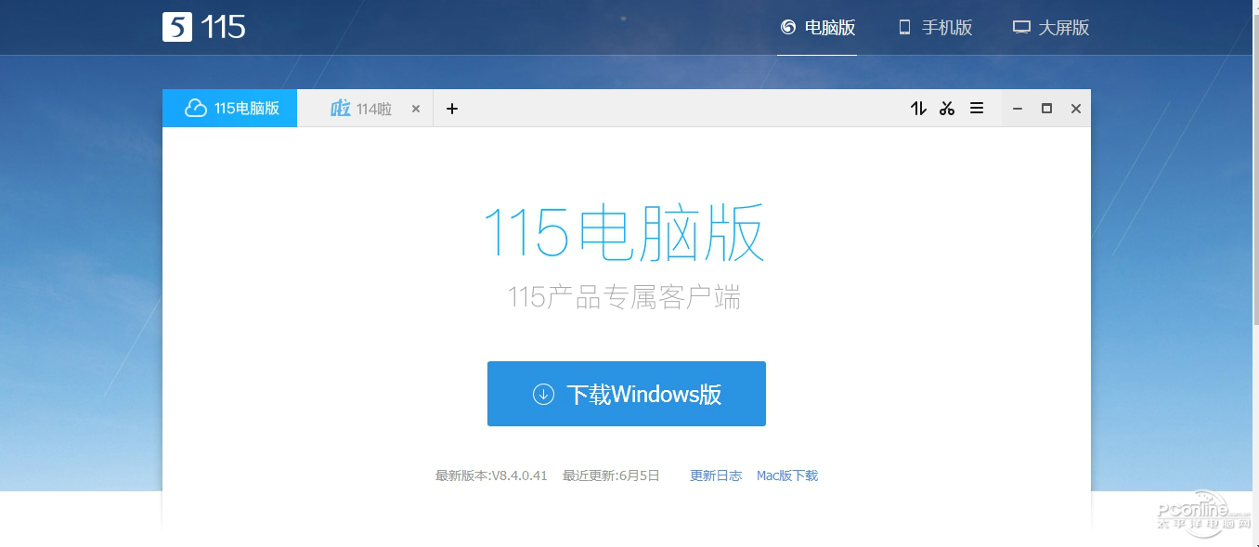Click the scissors screenshot icon
Image resolution: width=1259 pixels, height=547 pixels.
click(947, 109)
